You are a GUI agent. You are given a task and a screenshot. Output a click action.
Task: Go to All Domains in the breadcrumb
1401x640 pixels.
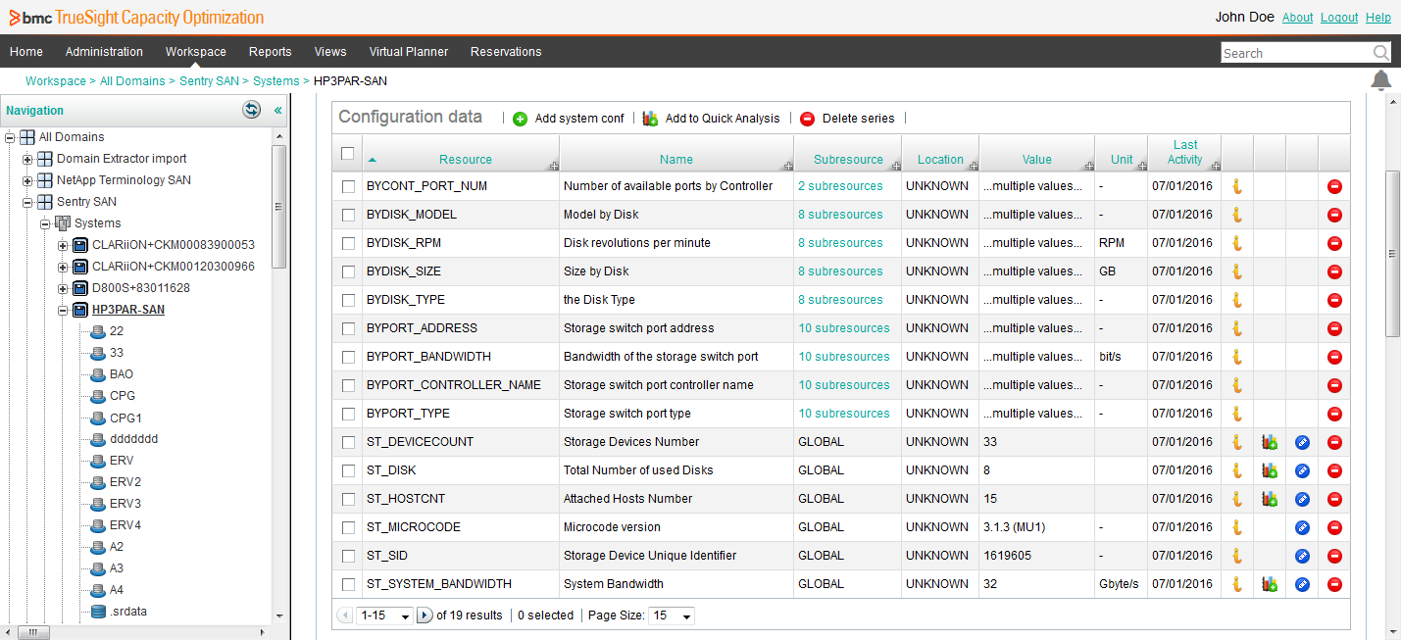pos(132,81)
